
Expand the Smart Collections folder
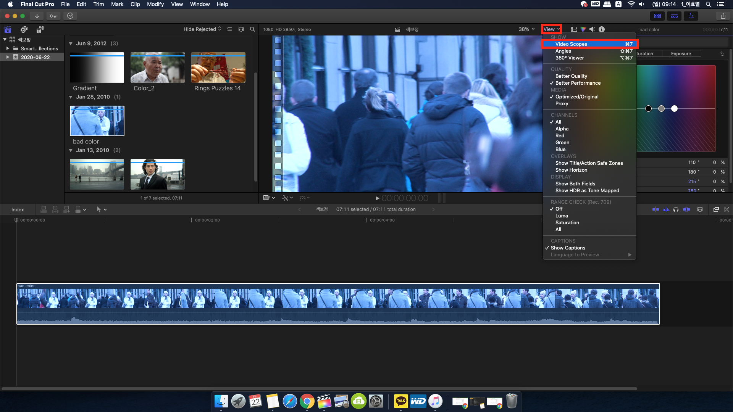click(7, 48)
